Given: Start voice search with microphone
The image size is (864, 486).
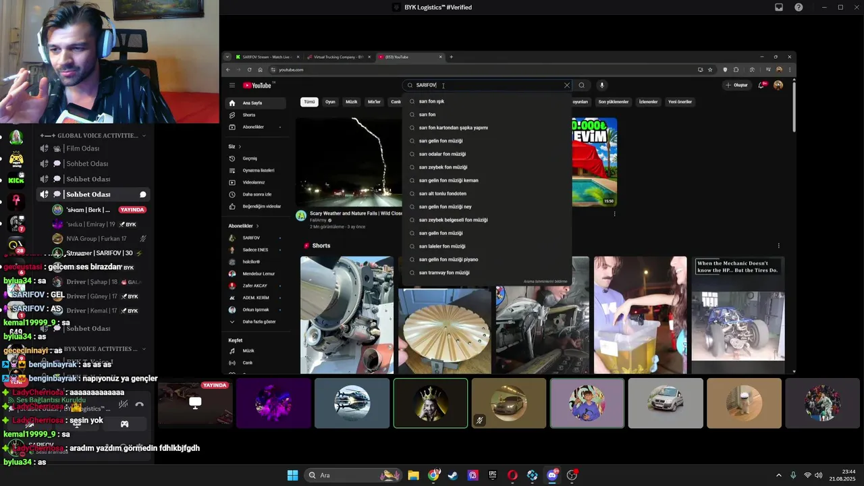Looking at the screenshot, I should pyautogui.click(x=601, y=85).
